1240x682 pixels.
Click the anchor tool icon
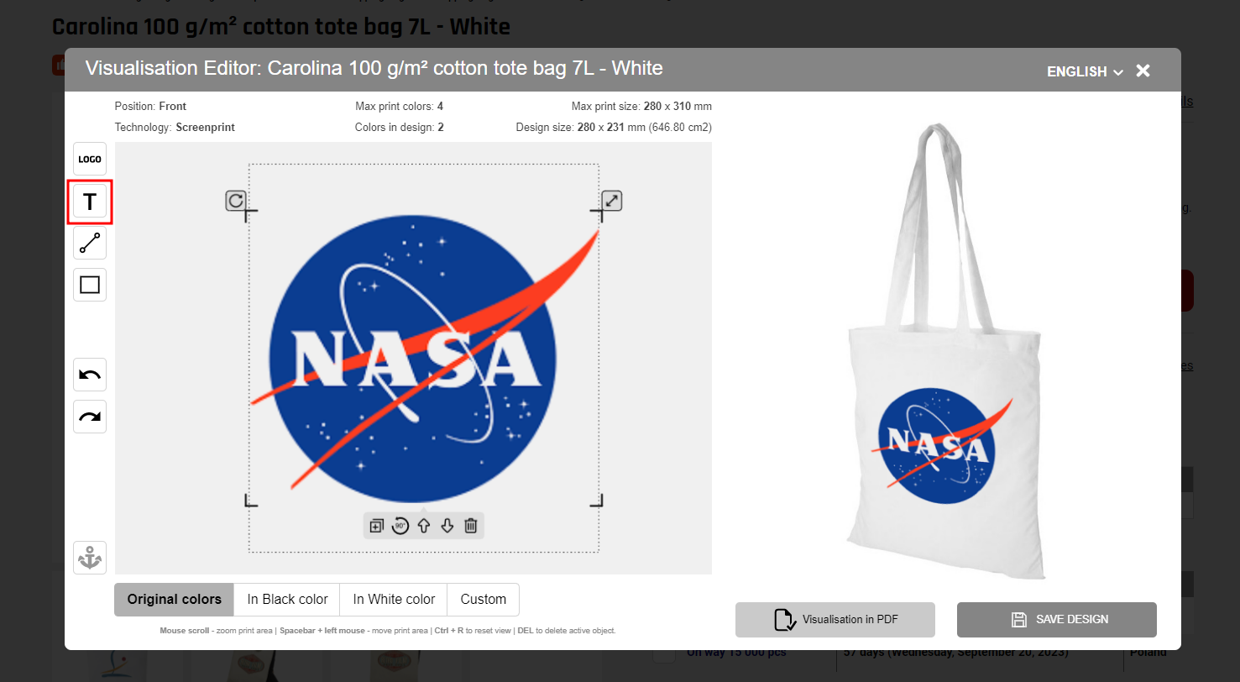click(x=90, y=558)
